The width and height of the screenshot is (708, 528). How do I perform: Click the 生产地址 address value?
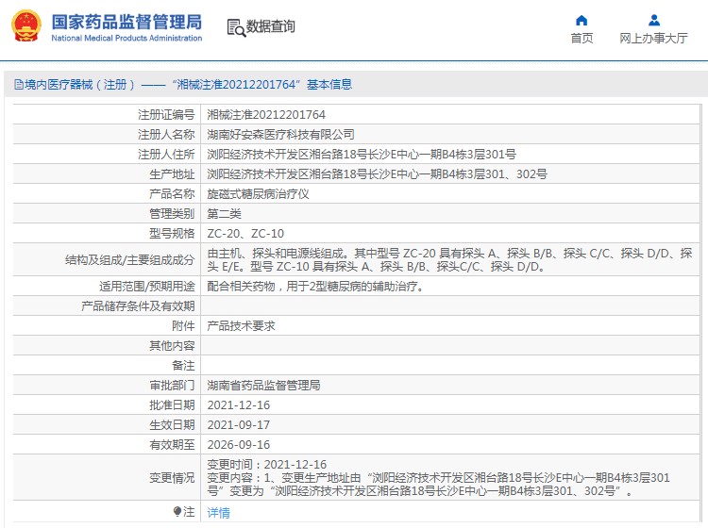click(x=377, y=174)
